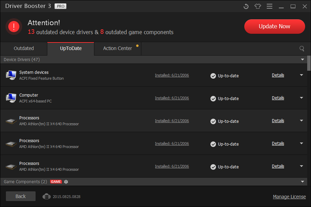Click the Back button
The height and width of the screenshot is (207, 311).
click(20, 196)
